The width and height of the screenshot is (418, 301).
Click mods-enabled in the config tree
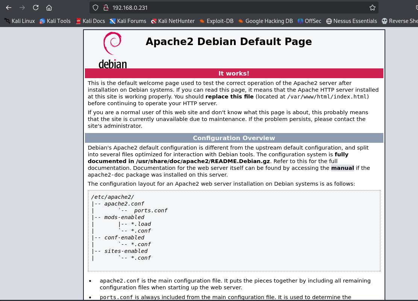point(124,217)
